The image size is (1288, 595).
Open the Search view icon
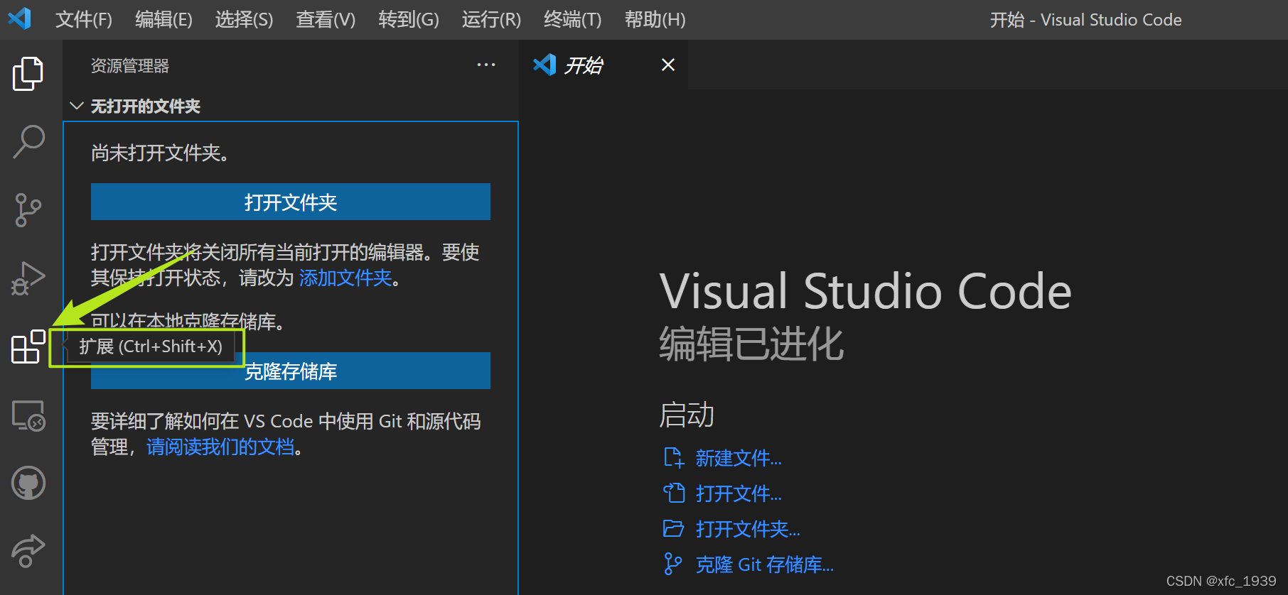[x=28, y=142]
